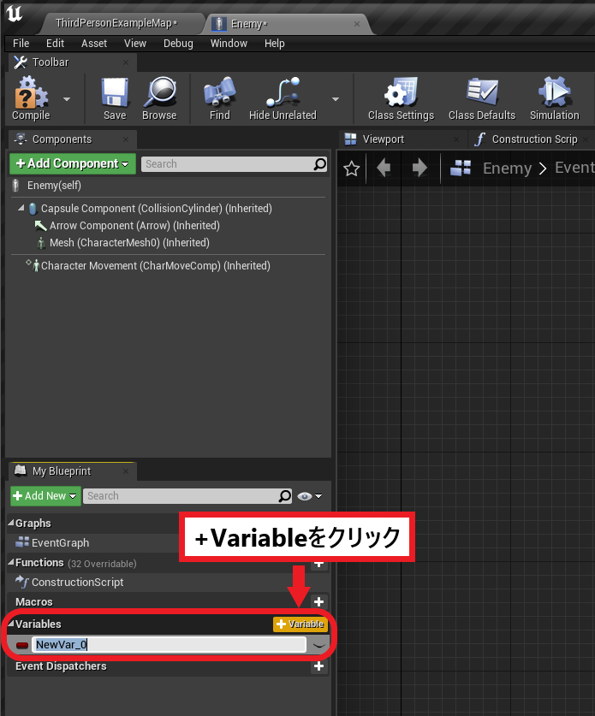The height and width of the screenshot is (716, 595).
Task: Go back in graph navigation history
Action: [x=384, y=168]
